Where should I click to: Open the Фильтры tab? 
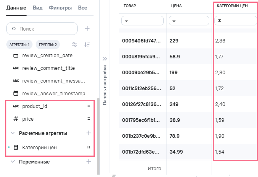tap(60, 8)
